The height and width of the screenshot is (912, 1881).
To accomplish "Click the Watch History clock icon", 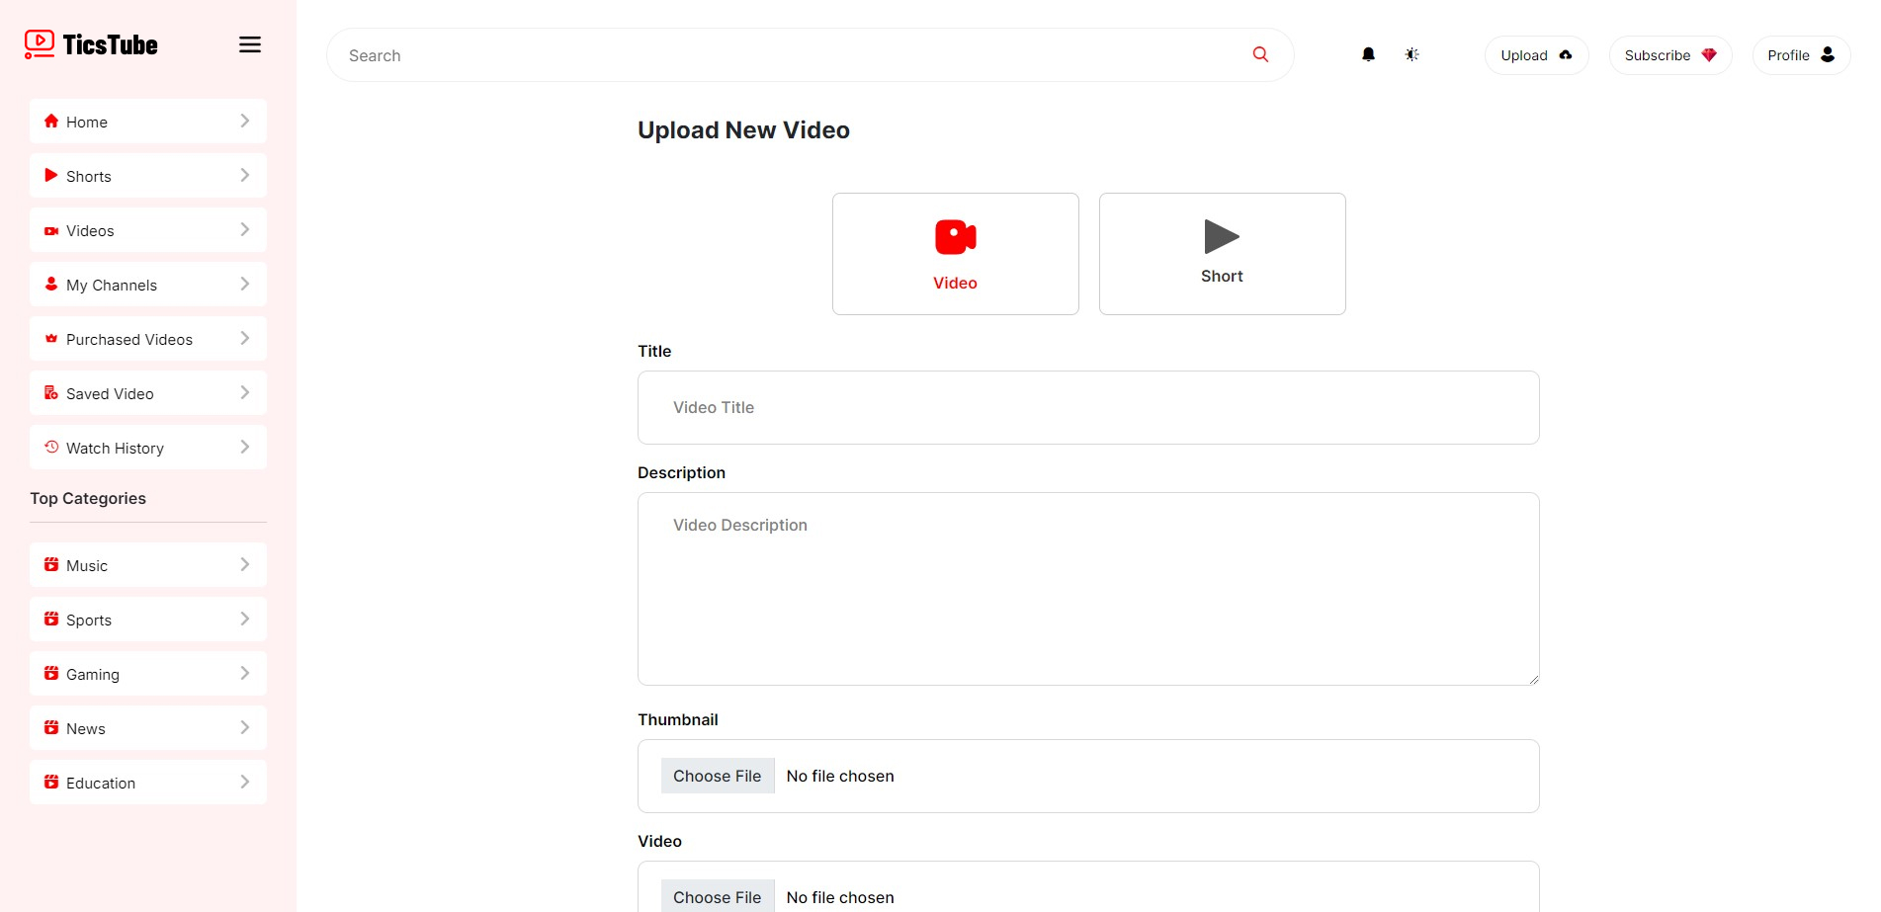I will click(x=51, y=447).
